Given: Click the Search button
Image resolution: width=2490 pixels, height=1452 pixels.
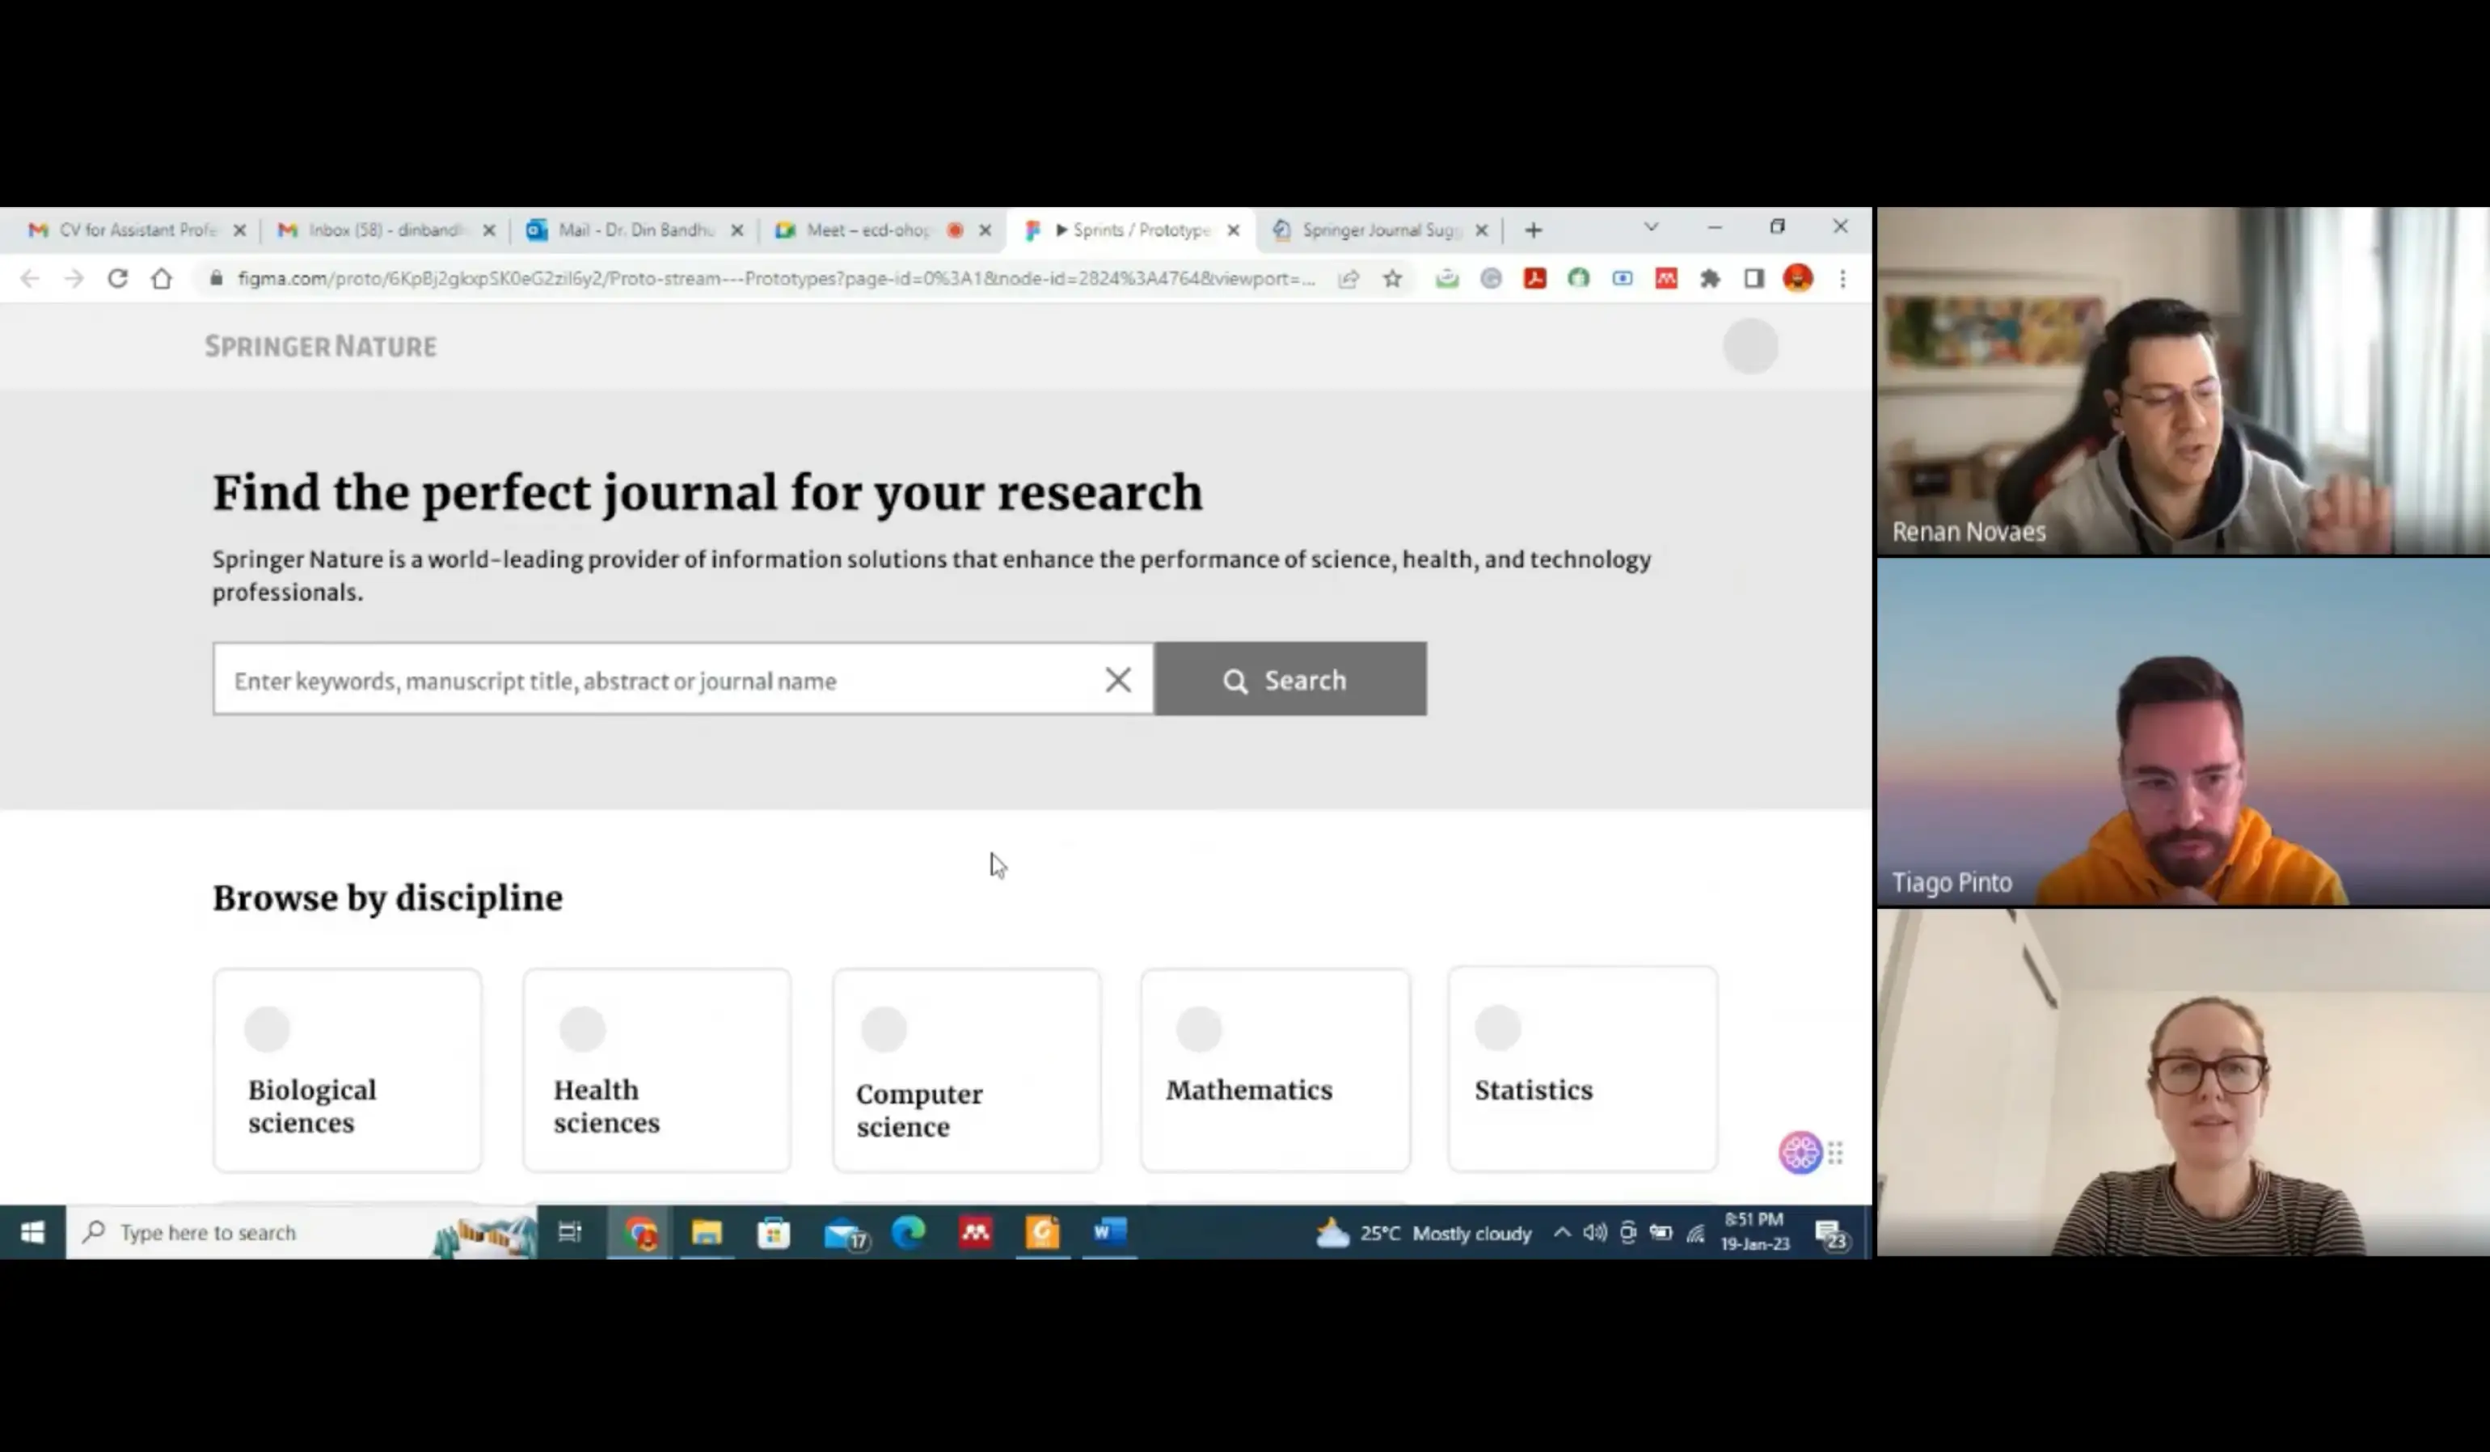Looking at the screenshot, I should (x=1290, y=679).
